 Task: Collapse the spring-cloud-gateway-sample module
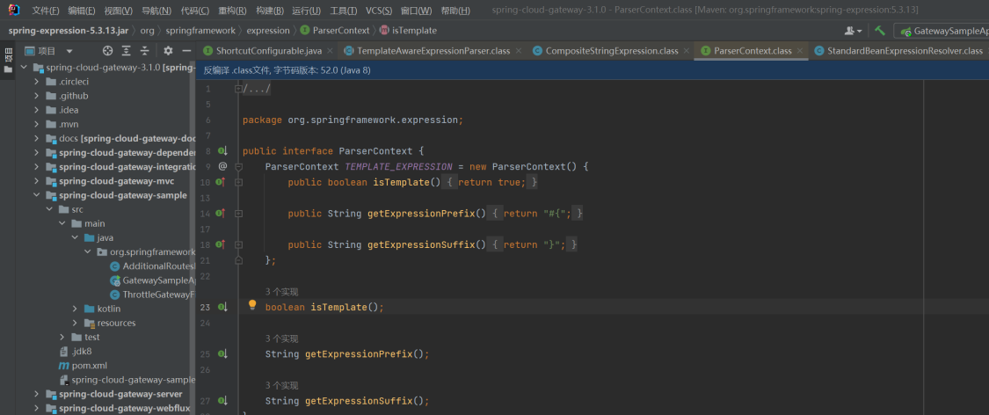(x=37, y=195)
